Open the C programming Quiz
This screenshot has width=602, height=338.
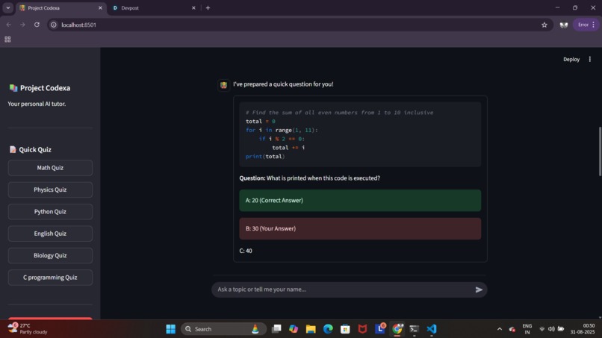pyautogui.click(x=50, y=277)
